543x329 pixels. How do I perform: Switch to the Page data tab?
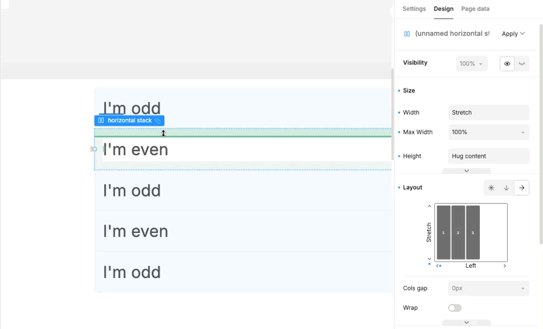point(475,9)
